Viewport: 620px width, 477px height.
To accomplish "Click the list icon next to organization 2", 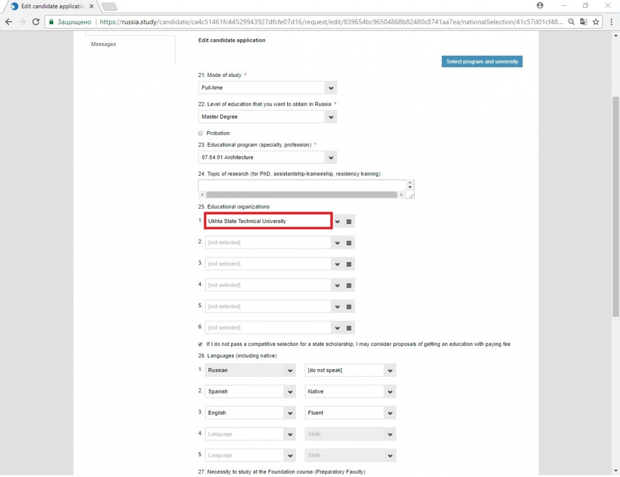I will click(349, 243).
